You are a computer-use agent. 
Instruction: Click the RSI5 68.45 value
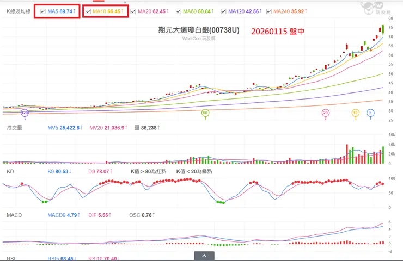[x=62, y=258]
